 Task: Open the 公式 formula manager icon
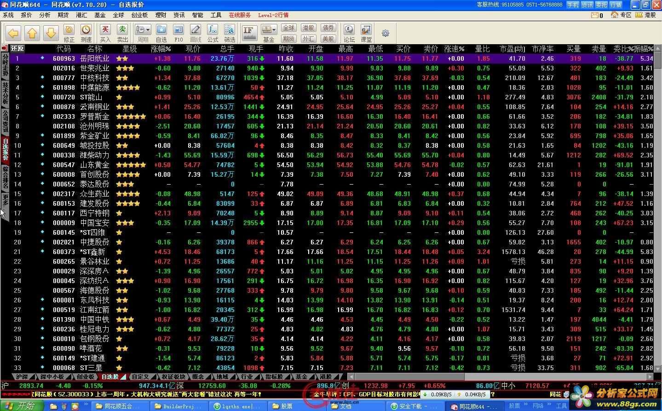pyautogui.click(x=213, y=34)
